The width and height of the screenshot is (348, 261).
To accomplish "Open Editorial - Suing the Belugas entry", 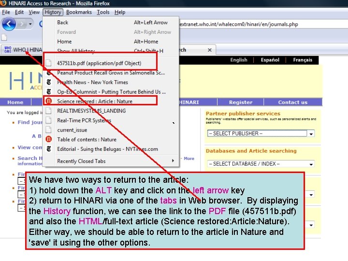I will click(x=111, y=149).
